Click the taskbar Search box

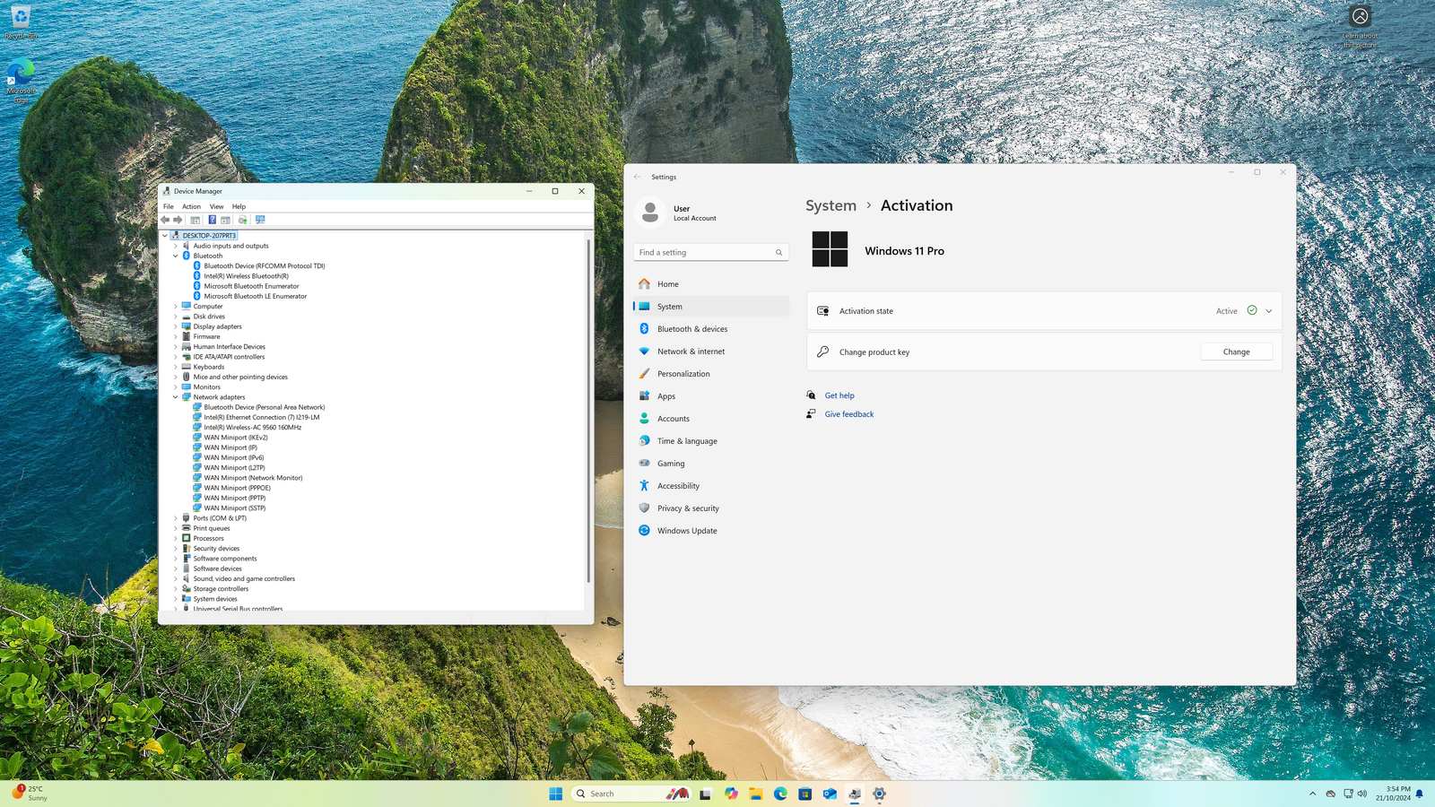(x=631, y=794)
